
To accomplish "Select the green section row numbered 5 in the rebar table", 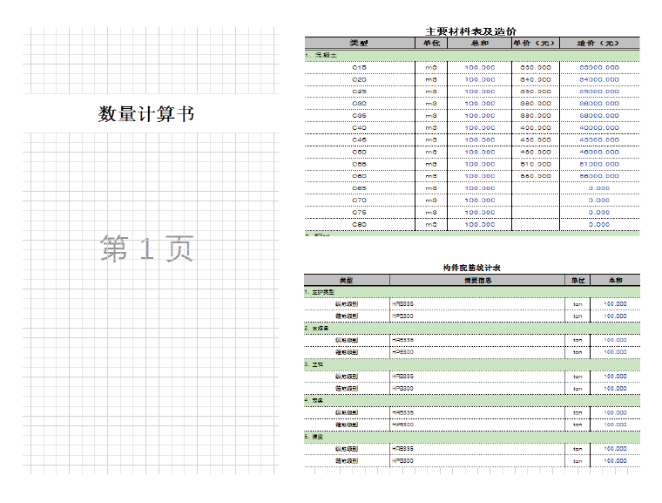I will pos(472,437).
